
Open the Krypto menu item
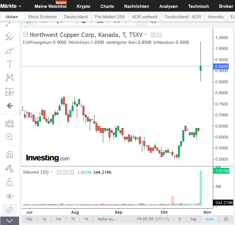click(83, 6)
